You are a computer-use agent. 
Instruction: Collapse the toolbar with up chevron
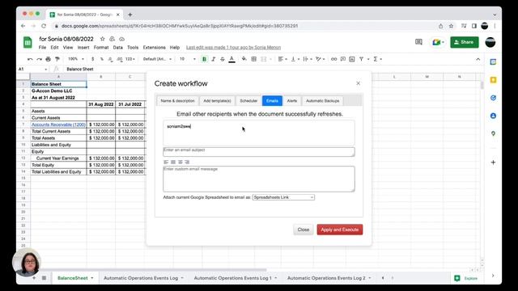pyautogui.click(x=478, y=59)
